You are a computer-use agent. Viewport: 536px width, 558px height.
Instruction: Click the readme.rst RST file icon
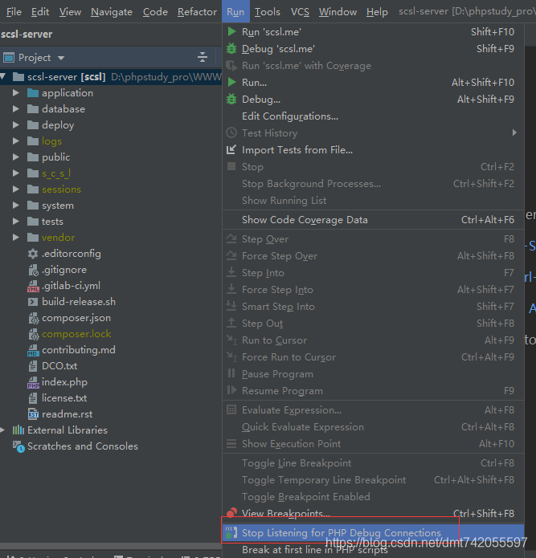[33, 414]
